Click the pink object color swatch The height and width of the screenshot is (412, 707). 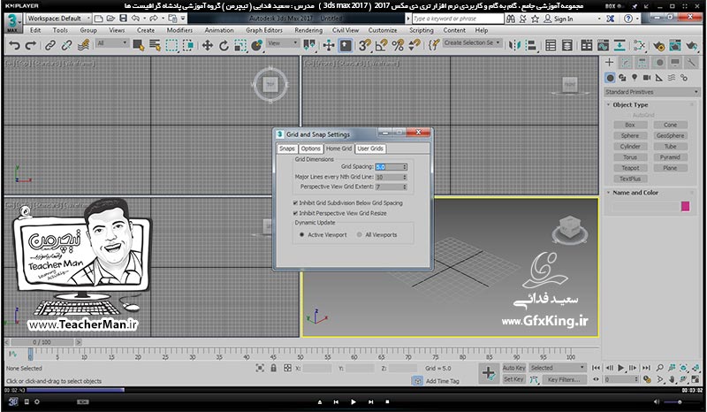(686, 207)
